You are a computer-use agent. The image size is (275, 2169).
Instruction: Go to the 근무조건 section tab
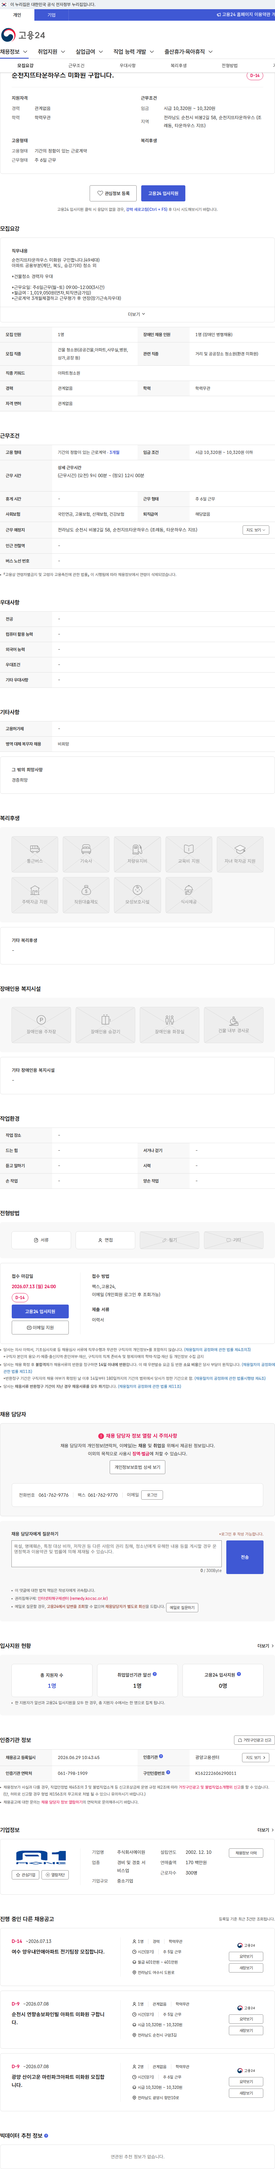coord(76,66)
